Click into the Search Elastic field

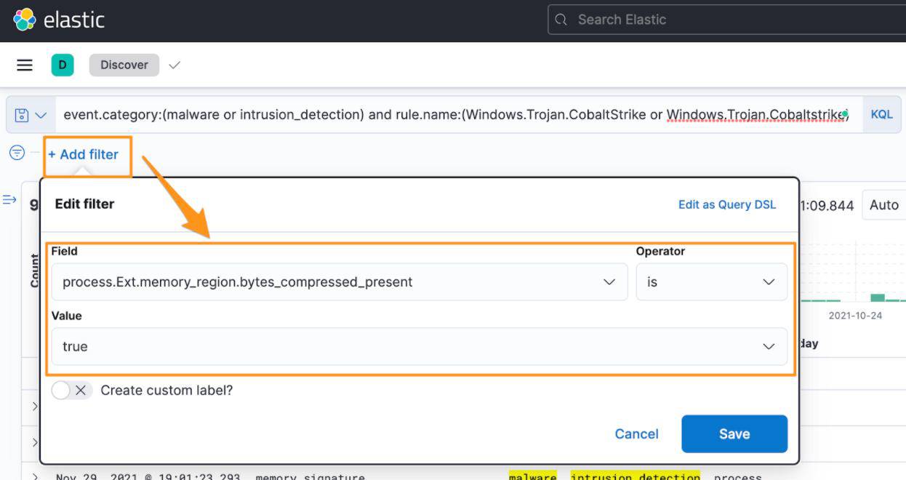[727, 20]
